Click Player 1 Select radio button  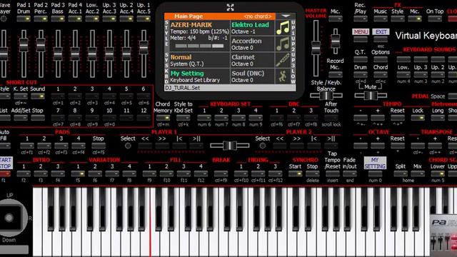[128, 146]
